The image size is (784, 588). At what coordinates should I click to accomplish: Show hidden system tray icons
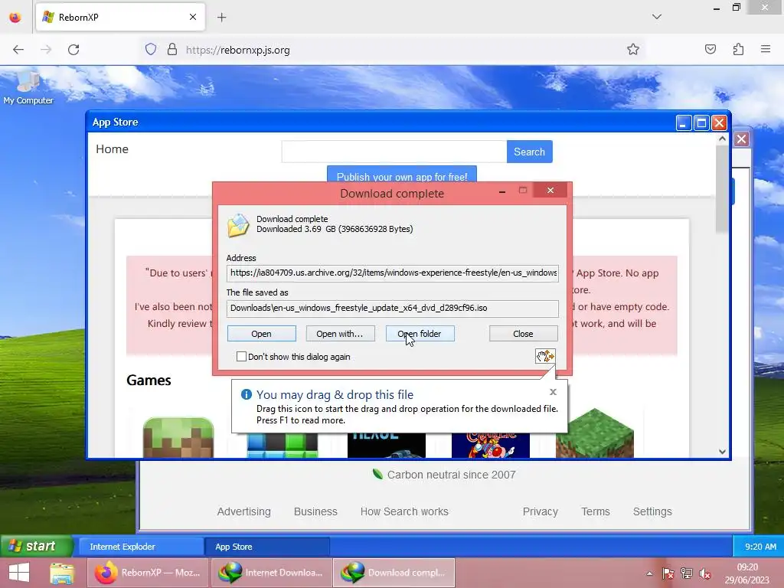coord(649,573)
